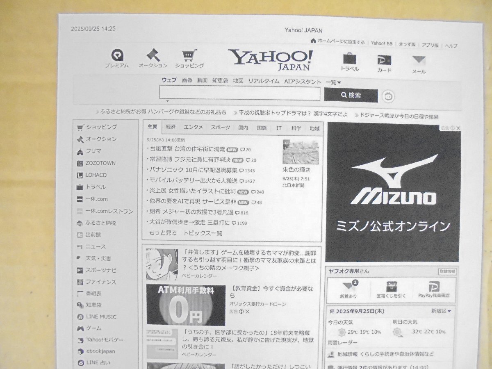
Task: Click the 知恵袋 icon in the sidebar
Action: 80,305
